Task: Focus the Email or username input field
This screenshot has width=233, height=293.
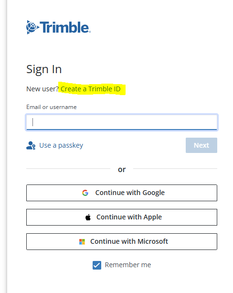Action: [x=122, y=122]
